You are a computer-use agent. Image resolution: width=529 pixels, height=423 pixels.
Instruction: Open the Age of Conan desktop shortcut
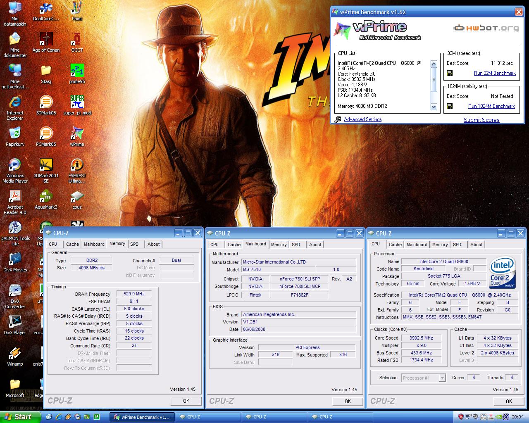click(46, 43)
